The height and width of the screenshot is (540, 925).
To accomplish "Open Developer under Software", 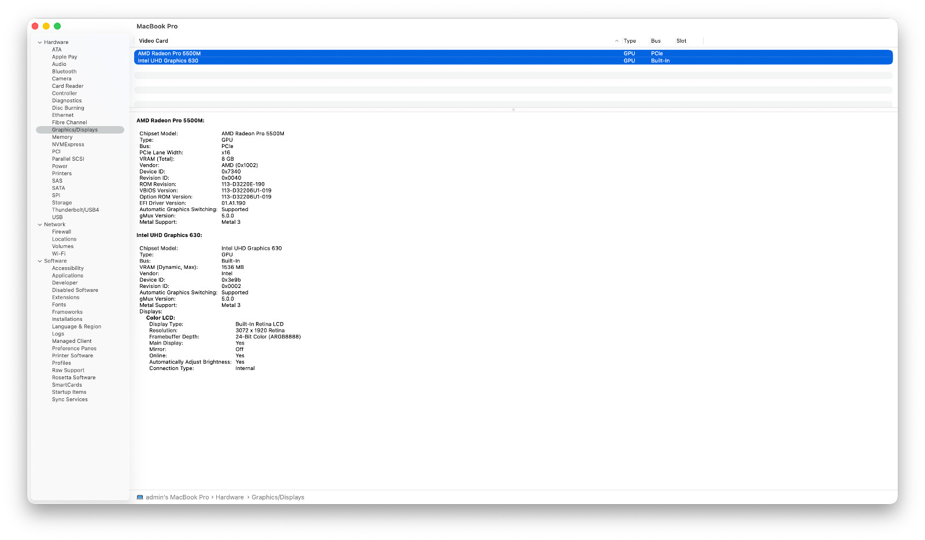I will pyautogui.click(x=65, y=283).
